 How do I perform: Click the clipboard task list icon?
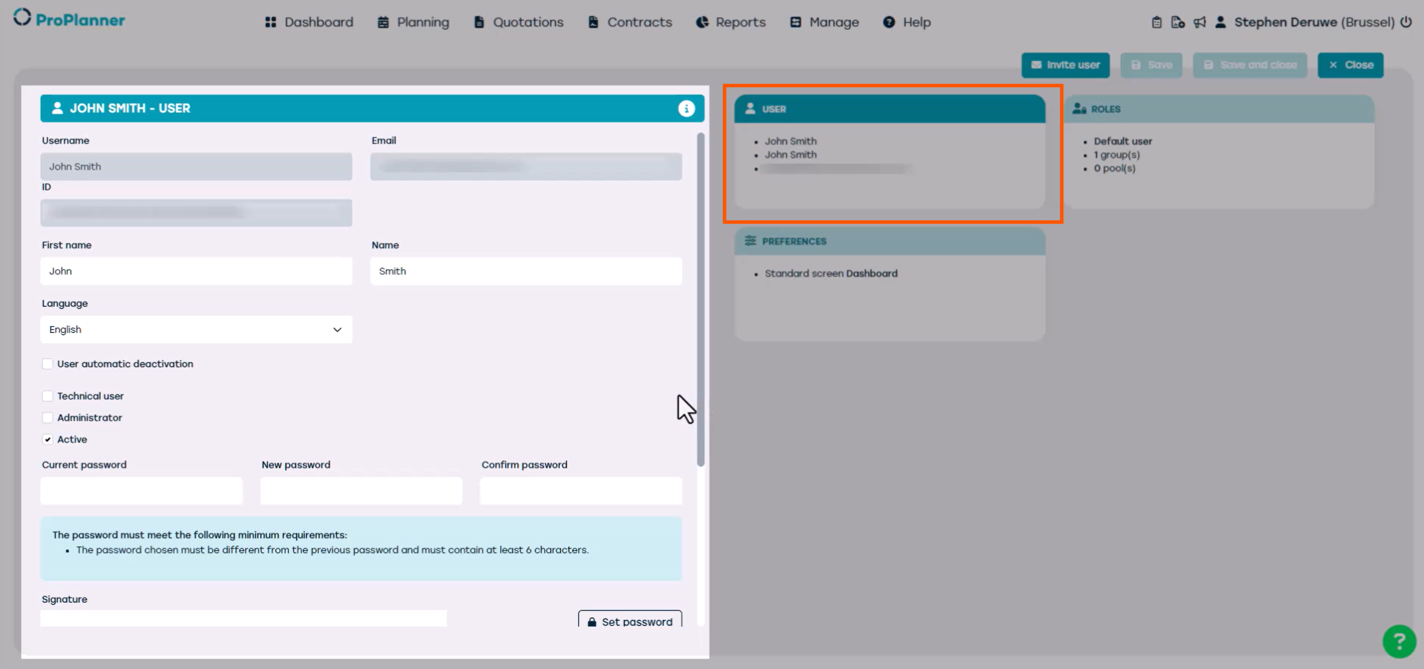1156,22
